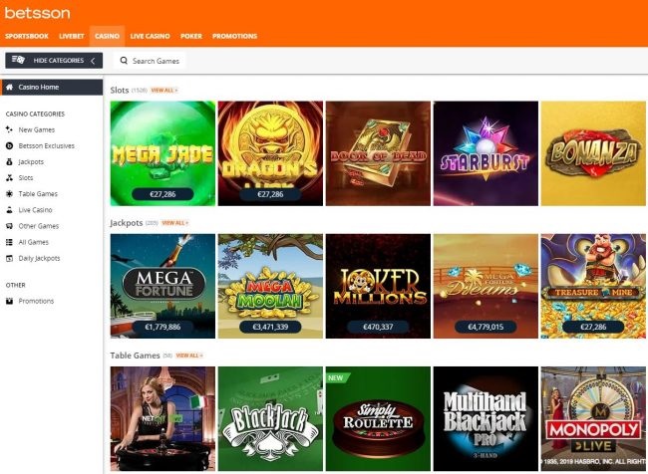Click the betsson logo
The width and height of the screenshot is (648, 474).
click(37, 13)
